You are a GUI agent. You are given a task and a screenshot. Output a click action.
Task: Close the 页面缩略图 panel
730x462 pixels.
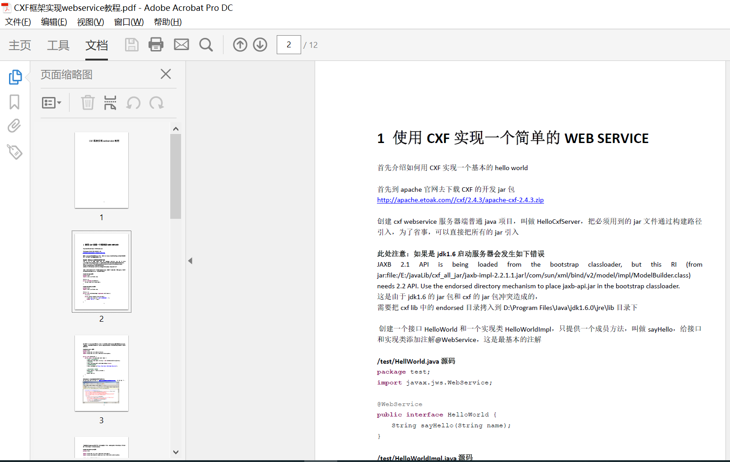tap(166, 74)
